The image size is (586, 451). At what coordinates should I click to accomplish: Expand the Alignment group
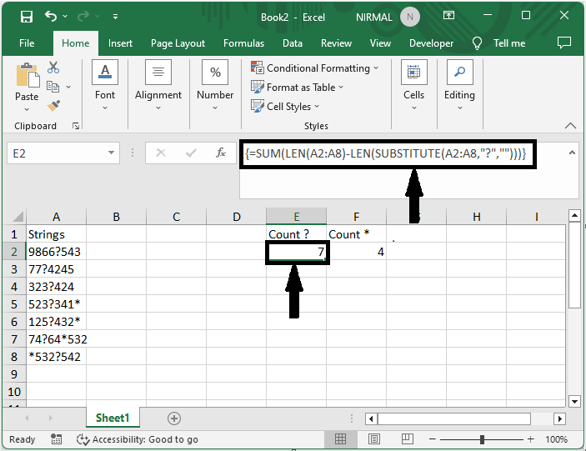tap(158, 86)
